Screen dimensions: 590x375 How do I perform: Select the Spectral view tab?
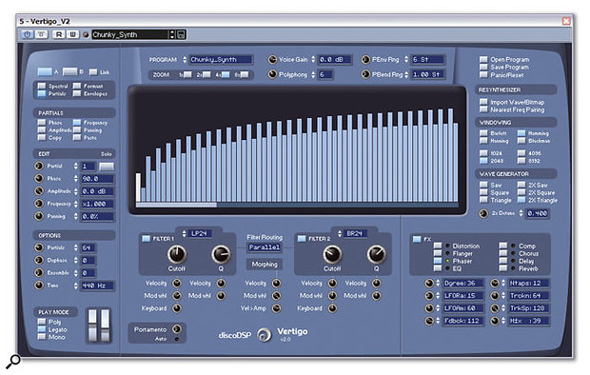tap(53, 86)
